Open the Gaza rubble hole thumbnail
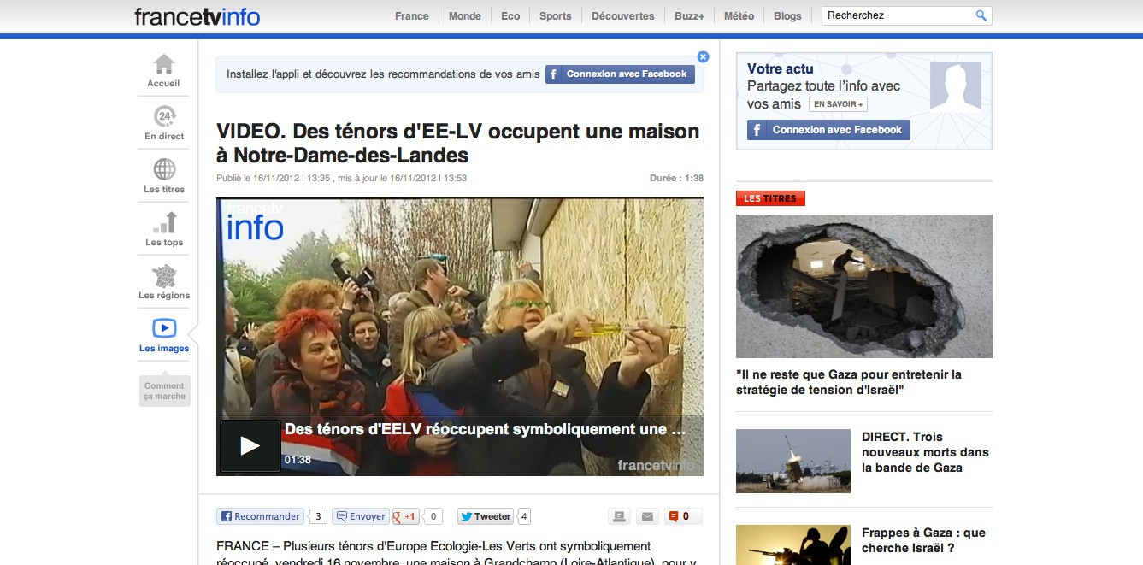This screenshot has width=1143, height=565. [x=864, y=286]
